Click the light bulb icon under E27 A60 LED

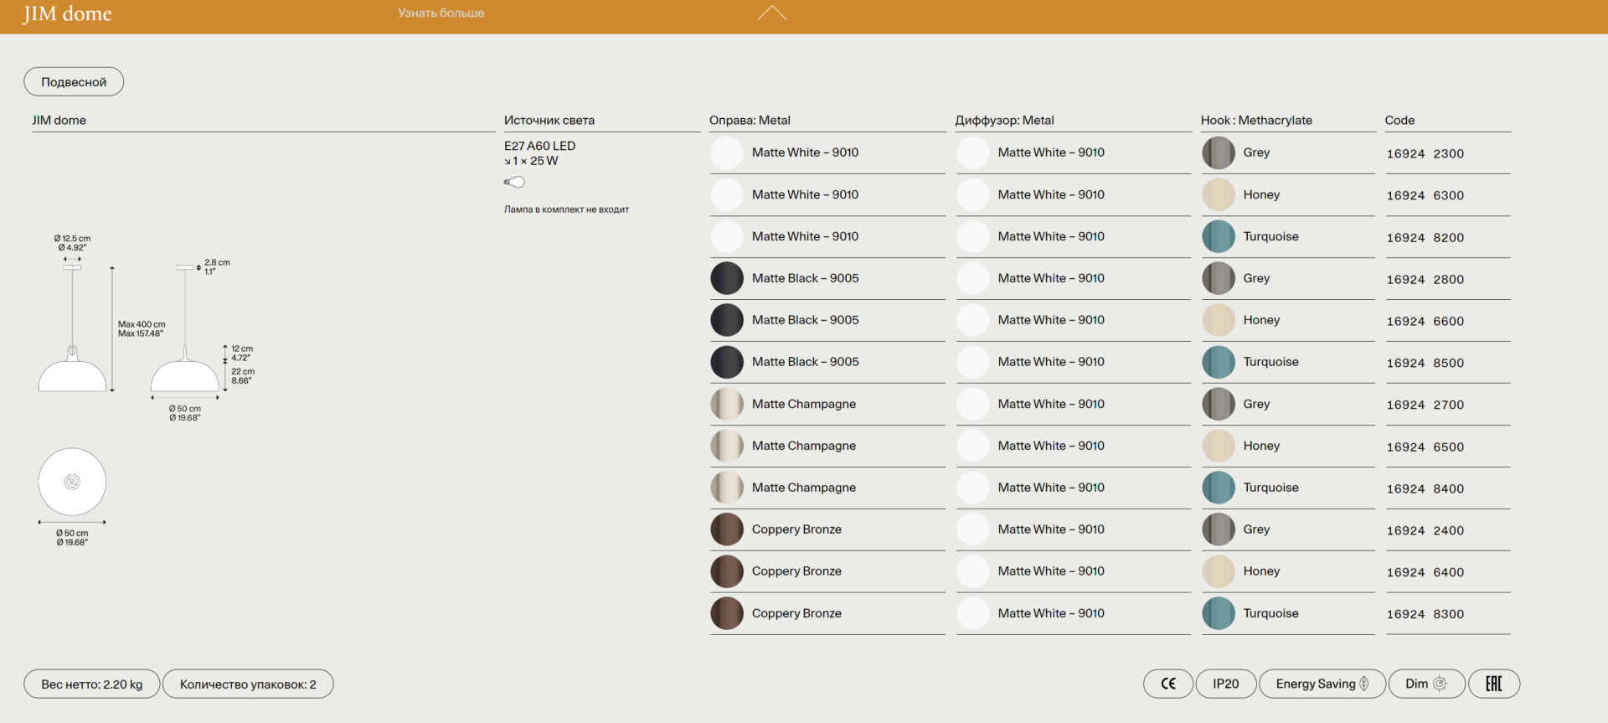514,182
